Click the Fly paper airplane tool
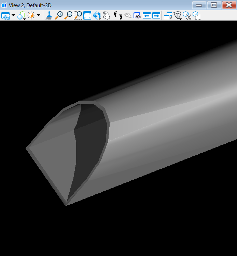 [127, 15]
